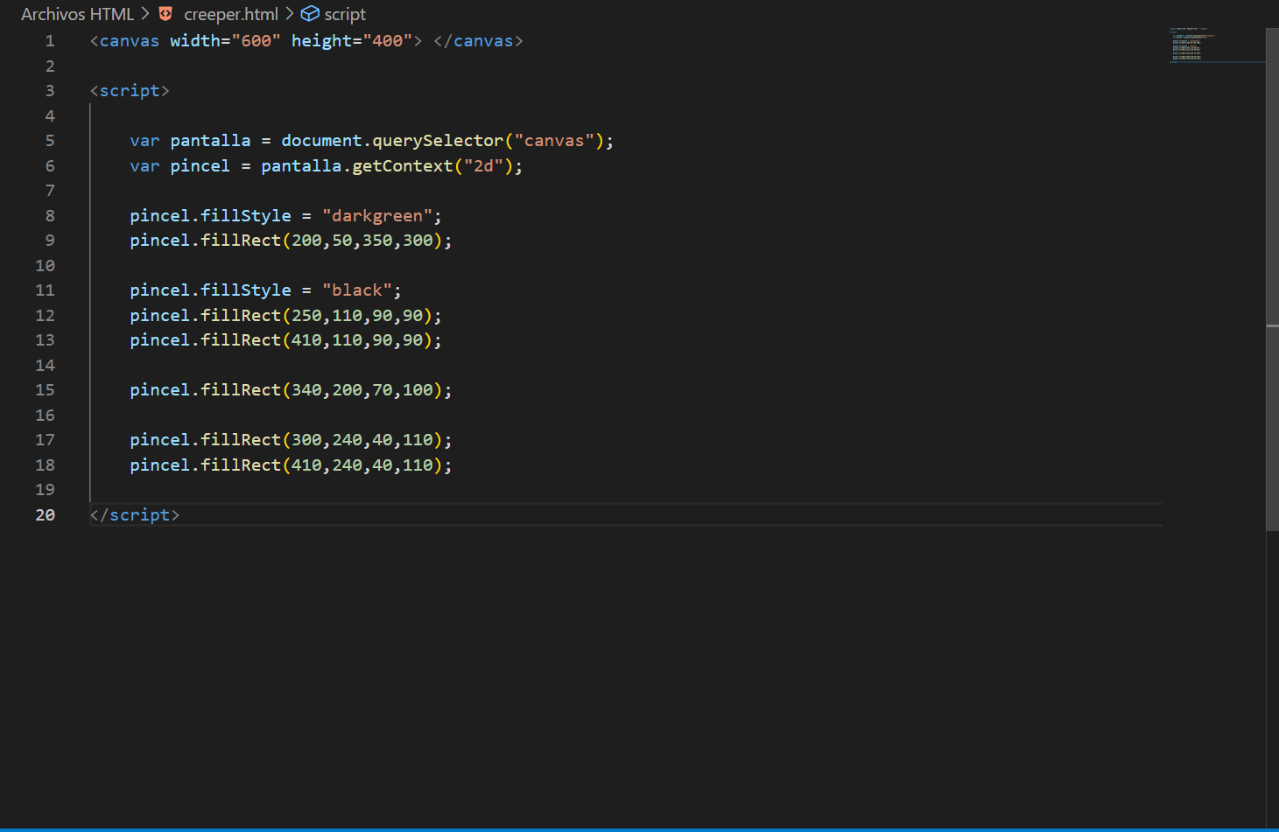This screenshot has width=1279, height=832.
Task: Click the closing </canvas> tag
Action: (479, 41)
